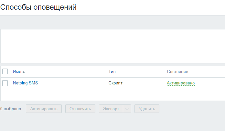Sort the list by Тип column

(x=112, y=71)
